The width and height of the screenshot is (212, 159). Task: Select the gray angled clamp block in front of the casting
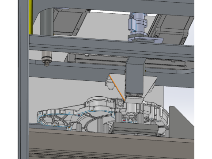click(x=134, y=129)
